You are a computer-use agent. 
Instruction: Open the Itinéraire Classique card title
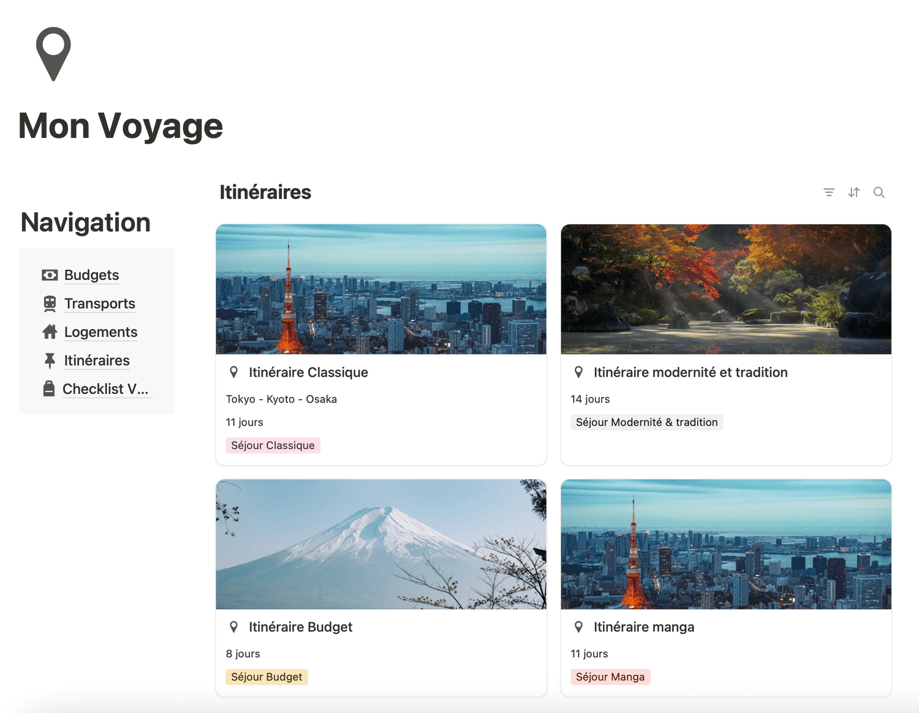(308, 372)
